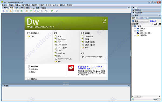Viewport: 162px width, 102px height.
Task: Open the 快速入门 link
Action: [x=34, y=66]
